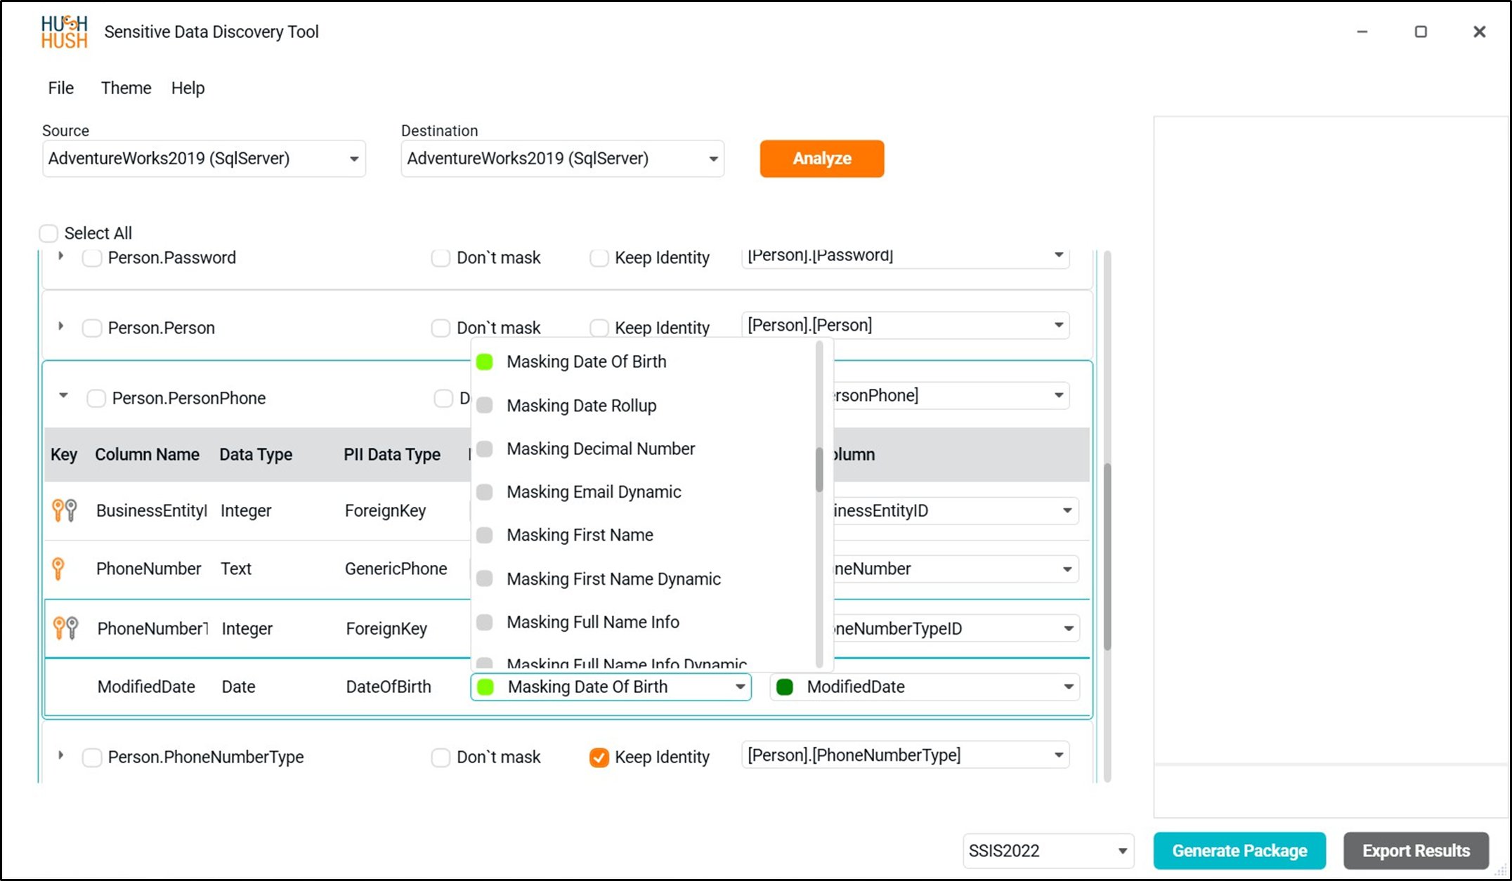Open the SSIS2022 version dropdown
The height and width of the screenshot is (881, 1512).
pyautogui.click(x=1048, y=851)
